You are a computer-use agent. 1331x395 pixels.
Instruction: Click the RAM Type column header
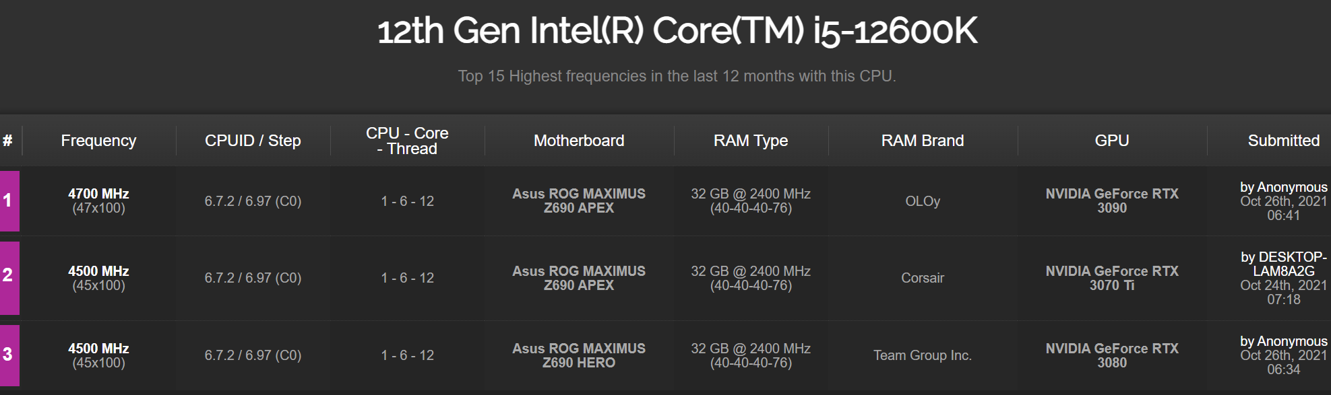pos(750,141)
